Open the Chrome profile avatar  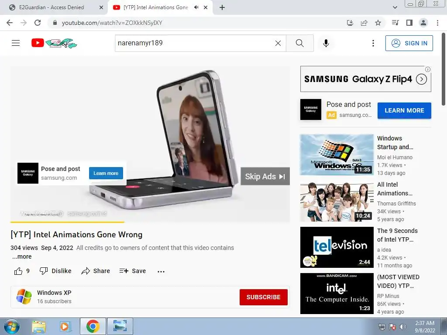coord(423,23)
